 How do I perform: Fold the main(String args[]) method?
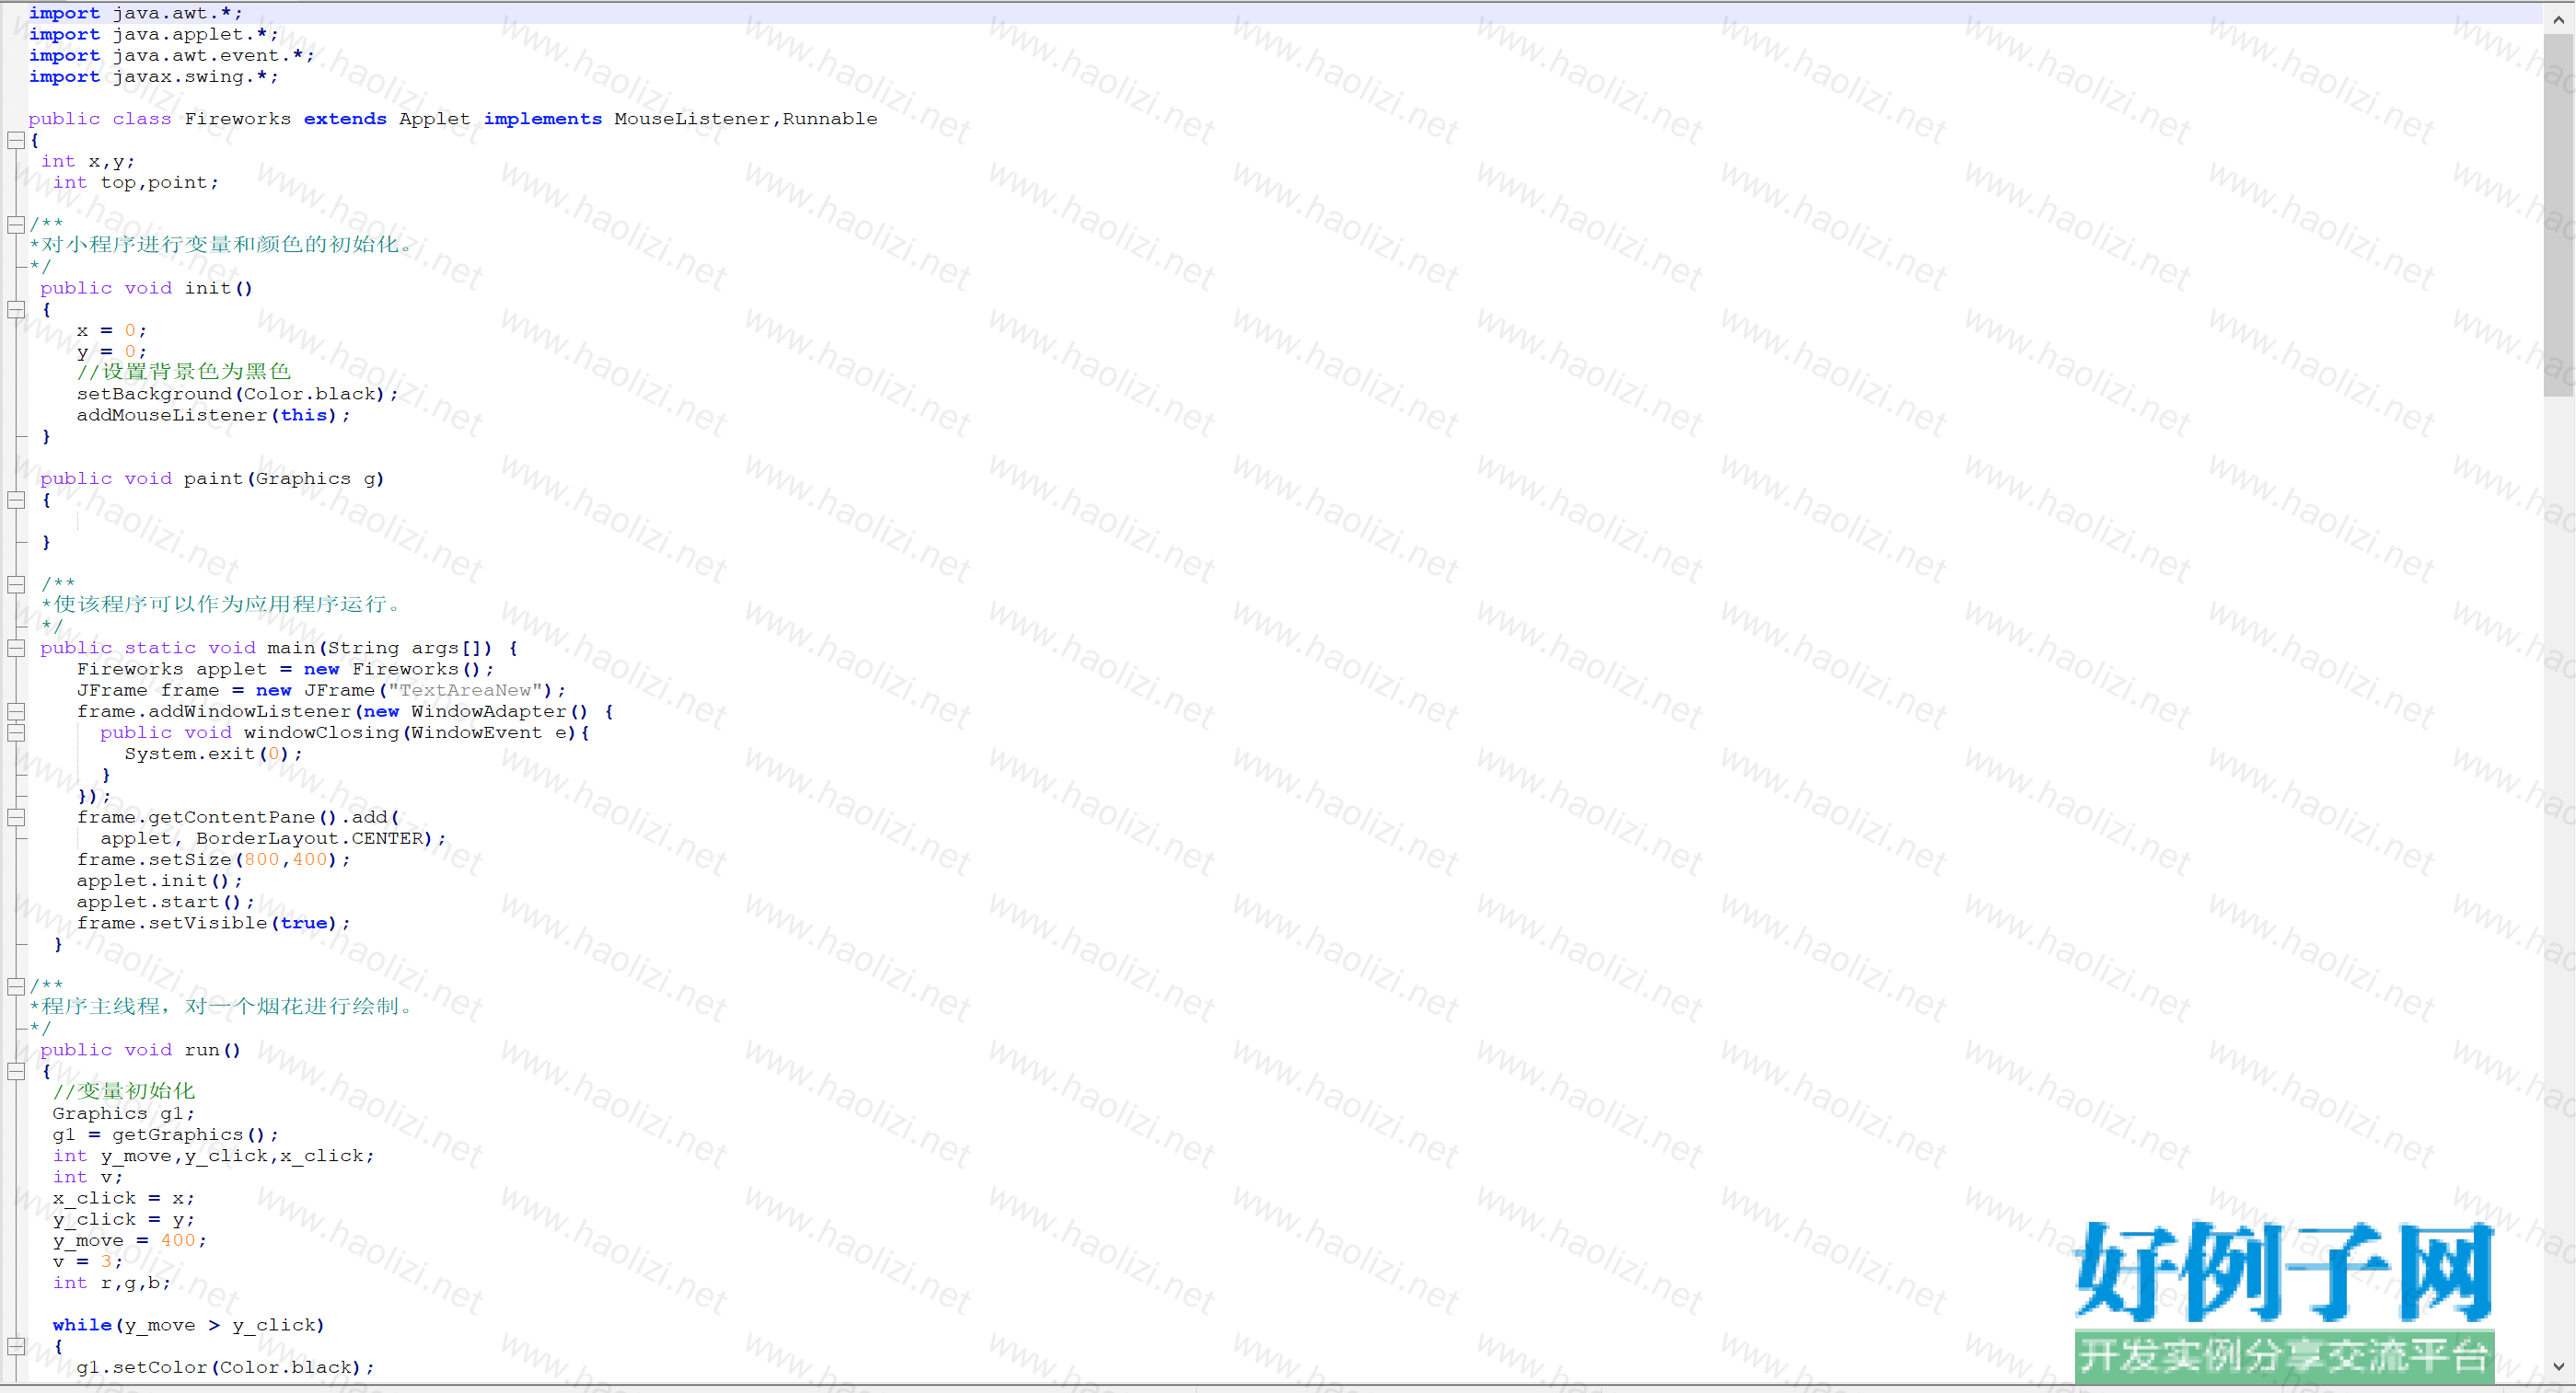coord(16,649)
